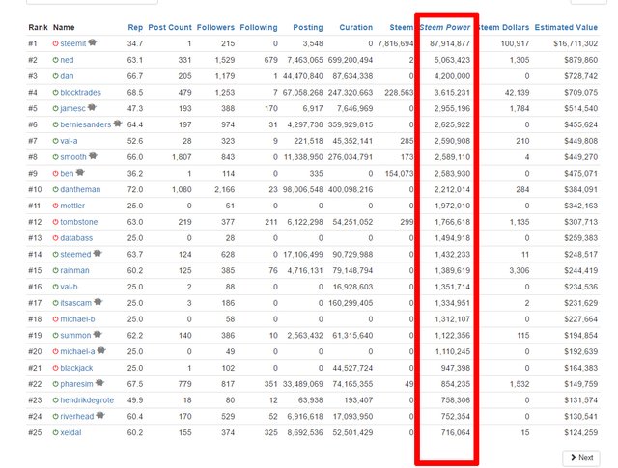
Task: Sort accounts by Posting column
Action: [x=308, y=28]
